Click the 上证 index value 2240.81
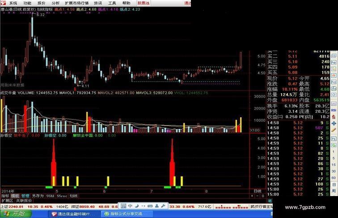 click(x=16, y=206)
